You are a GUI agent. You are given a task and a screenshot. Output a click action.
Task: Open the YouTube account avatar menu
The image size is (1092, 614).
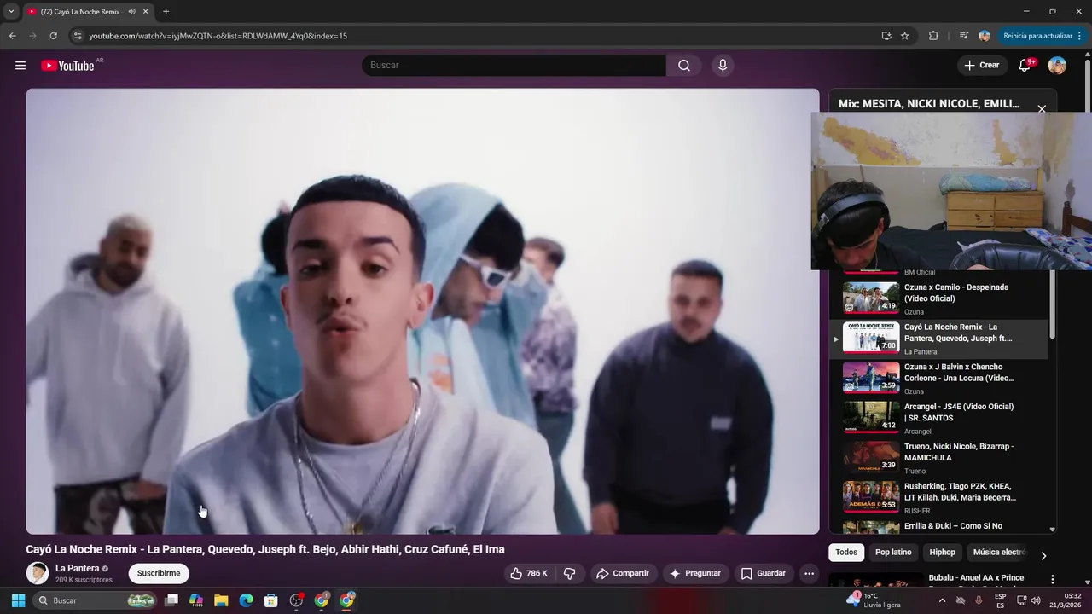(1057, 66)
